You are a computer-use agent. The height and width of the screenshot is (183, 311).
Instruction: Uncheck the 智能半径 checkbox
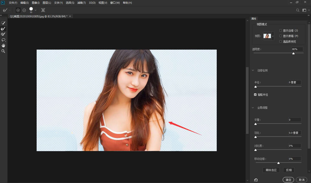(x=255, y=94)
